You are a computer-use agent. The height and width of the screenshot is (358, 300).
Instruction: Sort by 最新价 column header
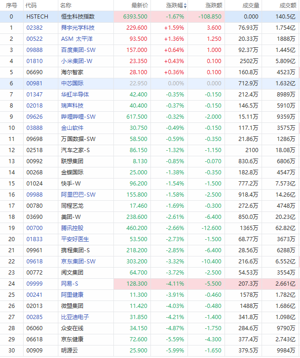tap(140, 5)
